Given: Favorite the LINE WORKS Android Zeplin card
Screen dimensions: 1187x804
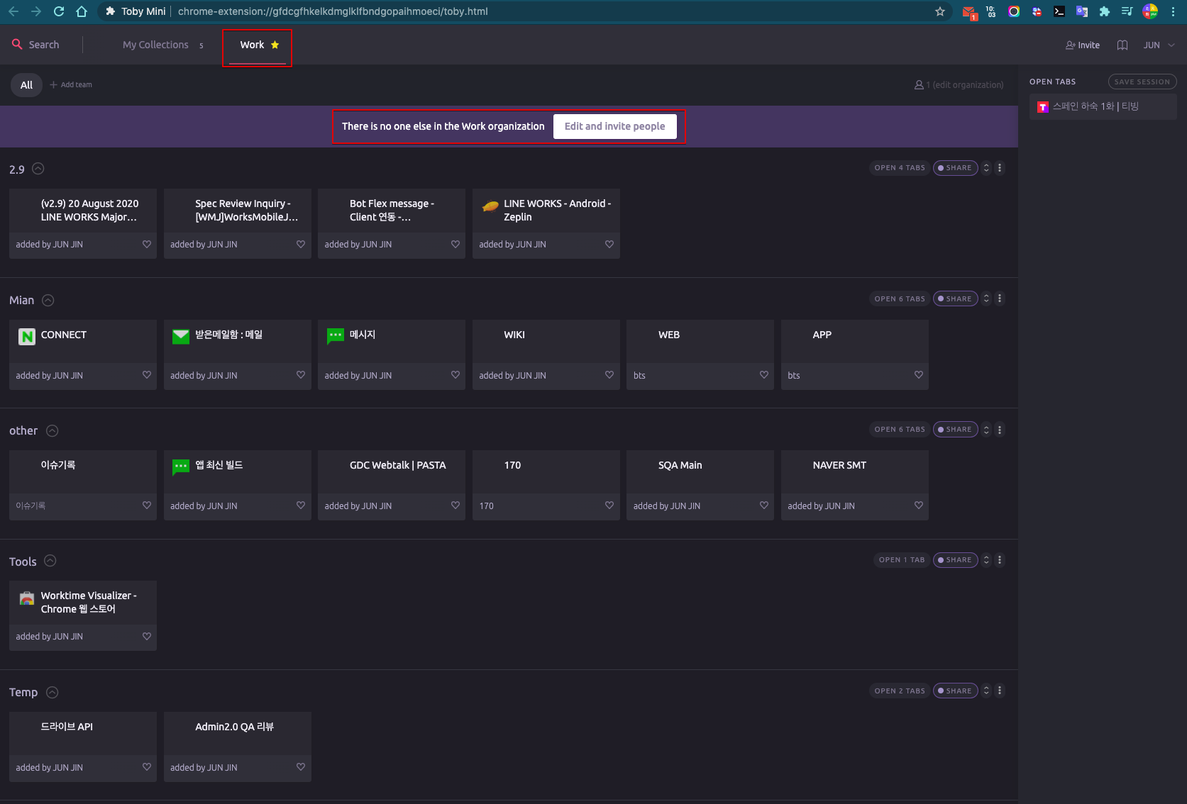Looking at the screenshot, I should [x=609, y=245].
